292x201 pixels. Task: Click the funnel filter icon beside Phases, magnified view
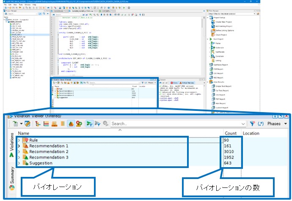(252, 124)
